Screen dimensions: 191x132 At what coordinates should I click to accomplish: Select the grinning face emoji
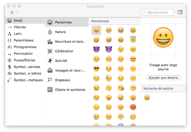(96, 30)
